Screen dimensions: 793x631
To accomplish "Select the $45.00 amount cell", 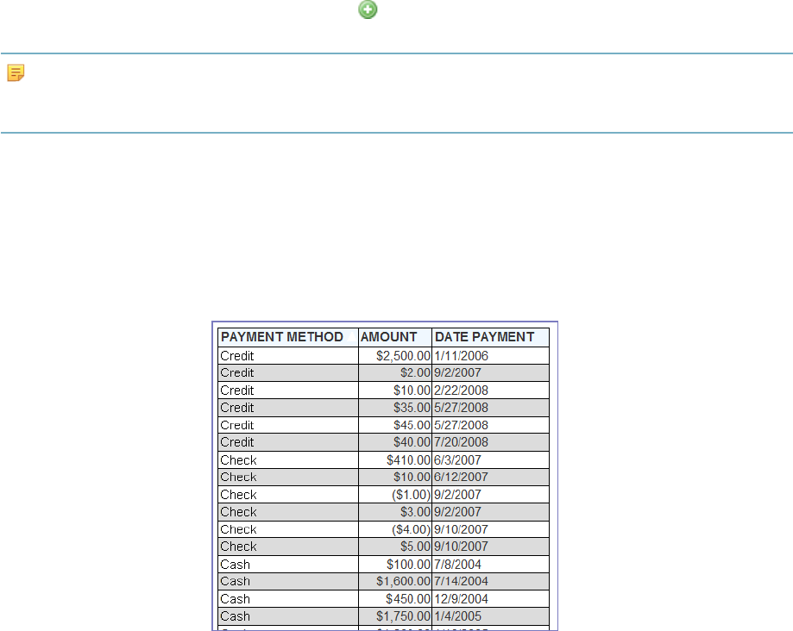I will pos(395,425).
